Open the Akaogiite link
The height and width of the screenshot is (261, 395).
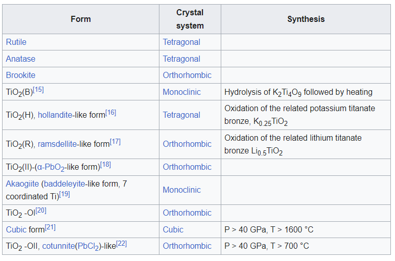pyautogui.click(x=22, y=184)
